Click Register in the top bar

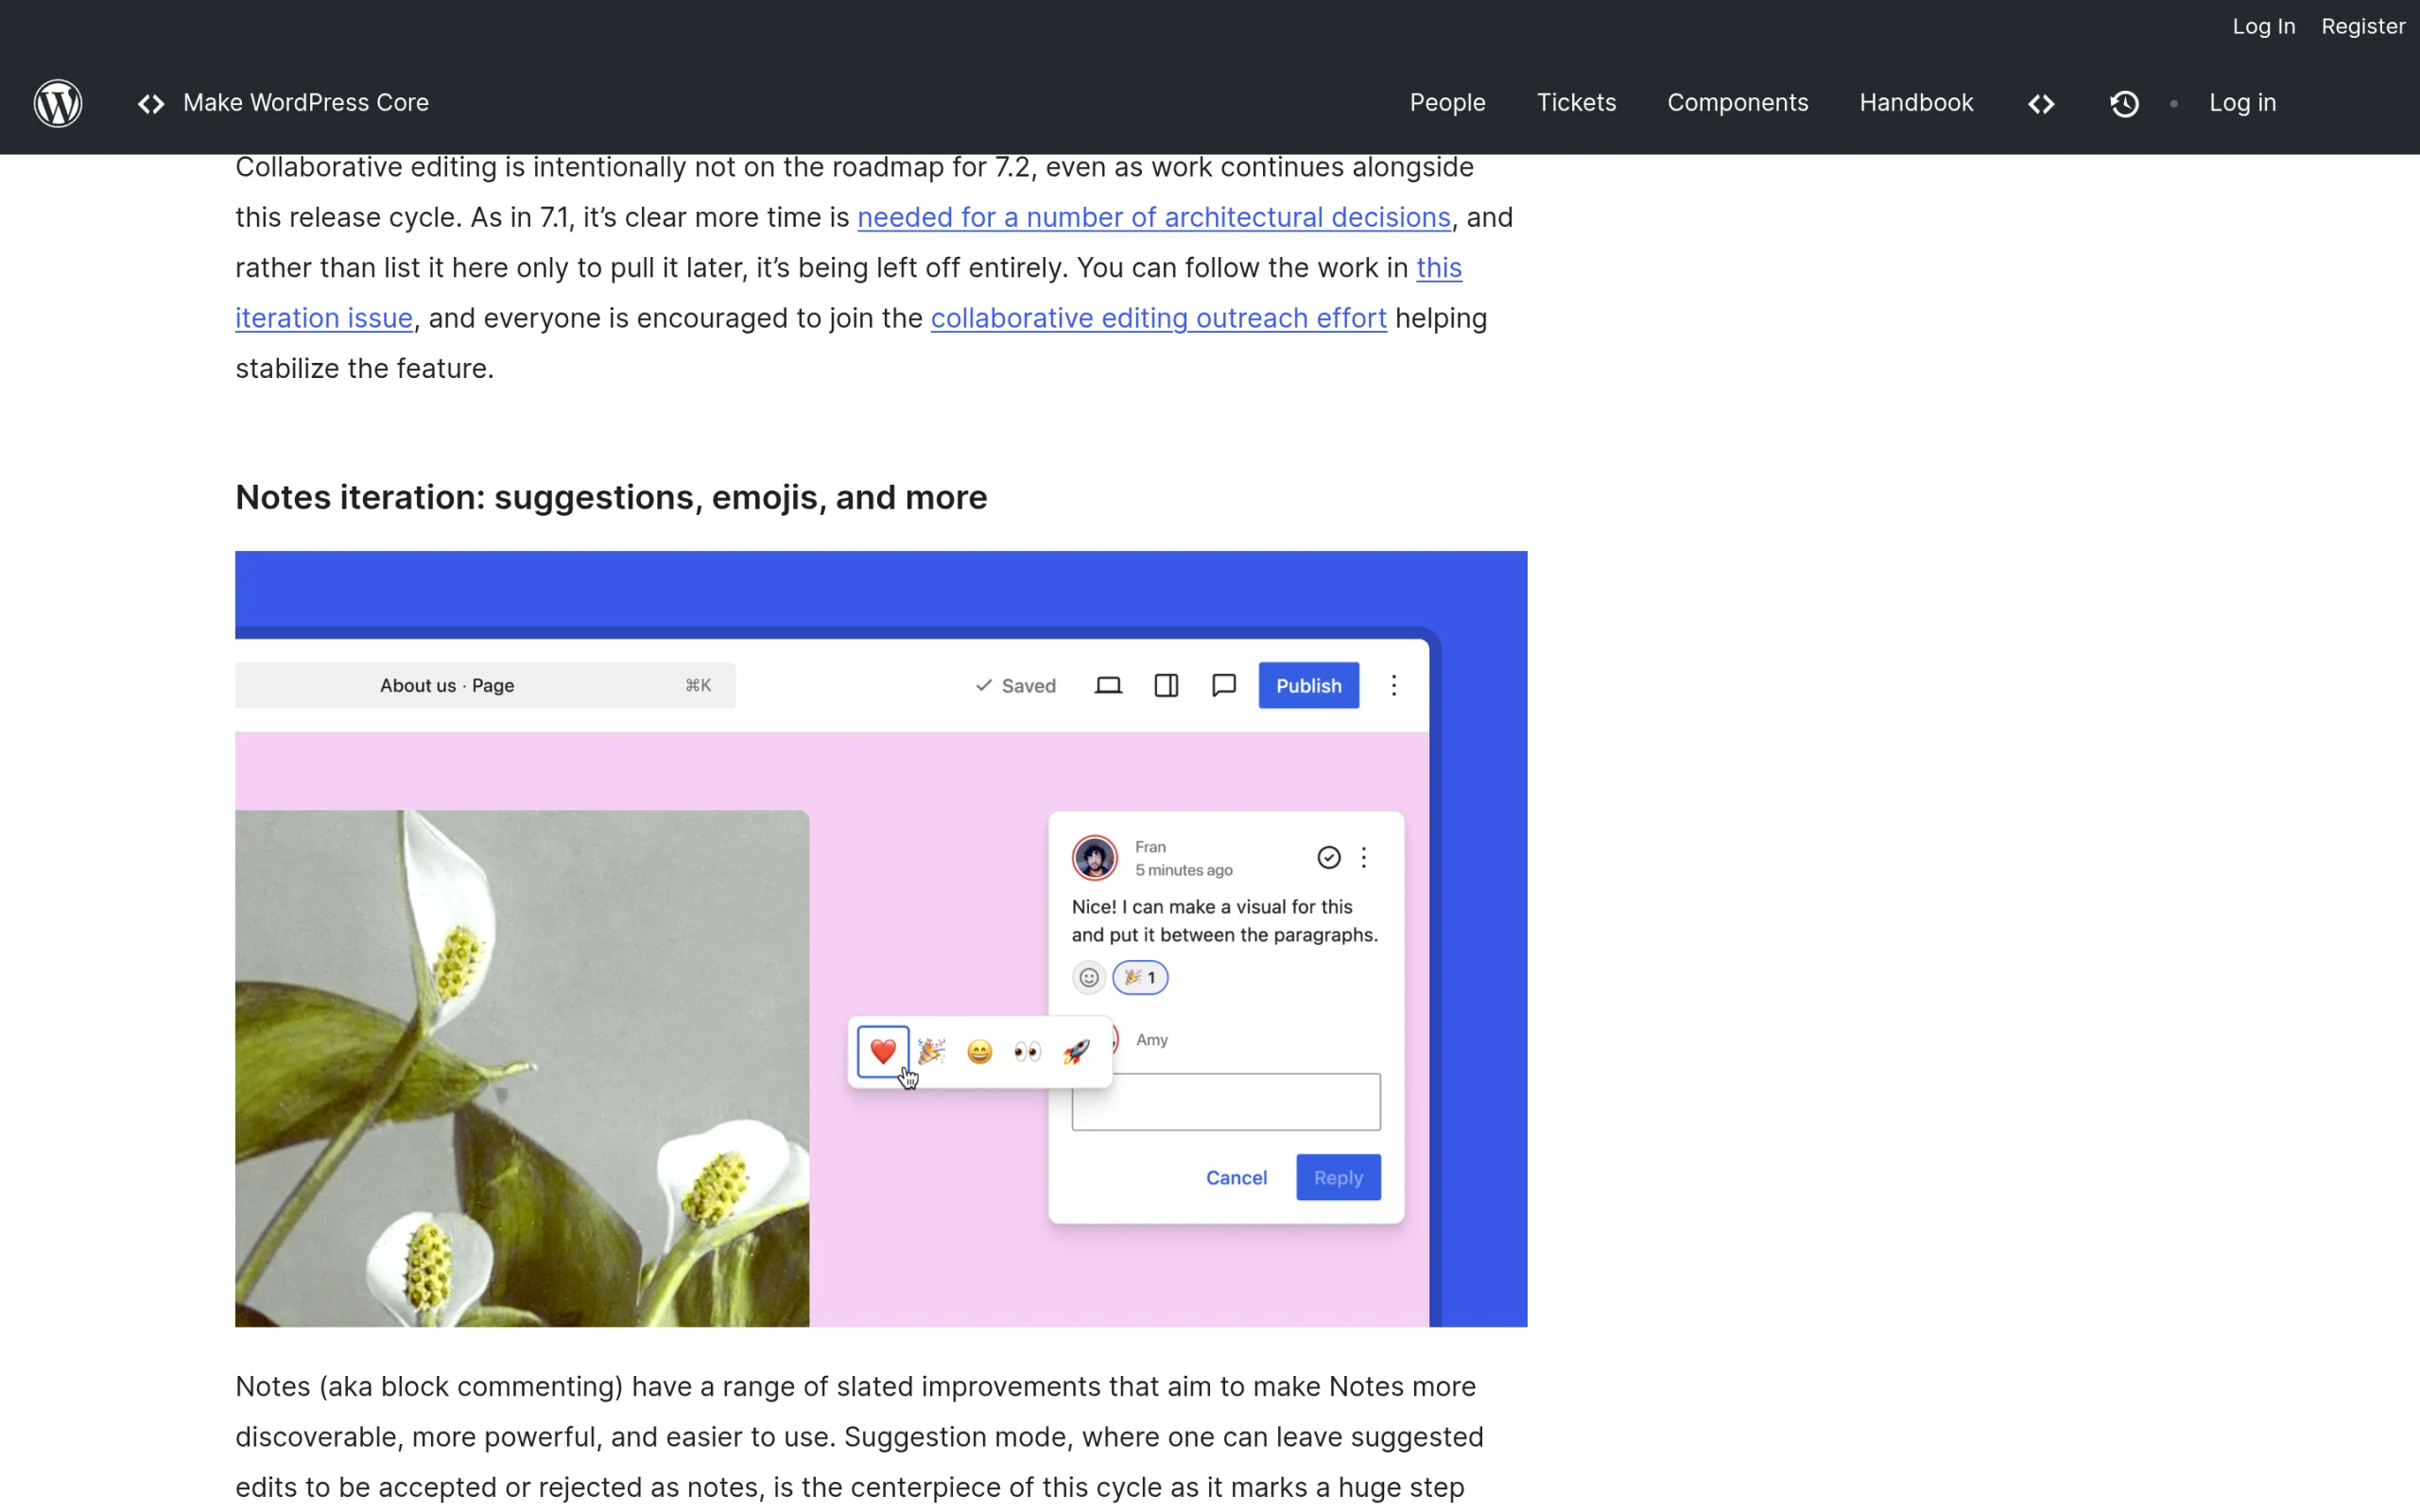[2362, 26]
